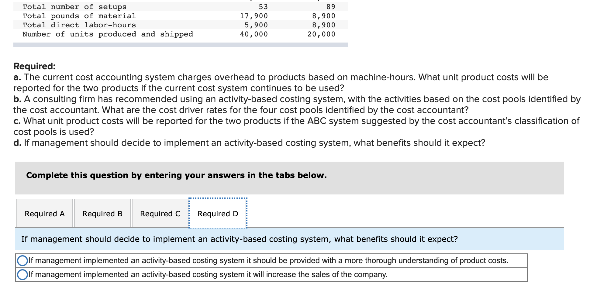Click the 'Complete this question' instruction header
The width and height of the screenshot is (597, 285).
[x=176, y=175]
